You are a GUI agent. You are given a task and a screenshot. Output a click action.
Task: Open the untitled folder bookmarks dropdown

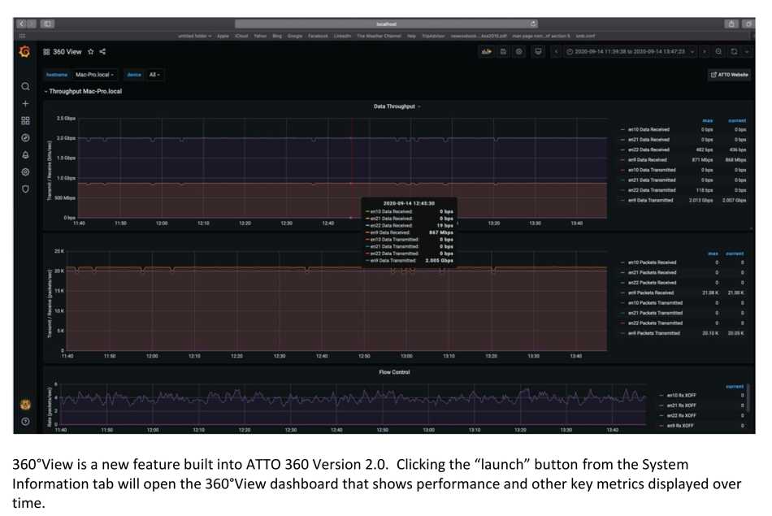[194, 36]
